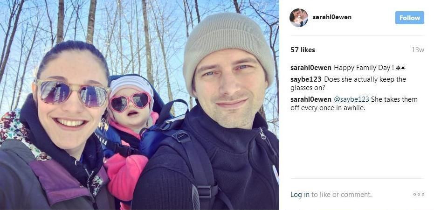Click the baby's pink heart-shaped sunglasses

pyautogui.click(x=131, y=101)
